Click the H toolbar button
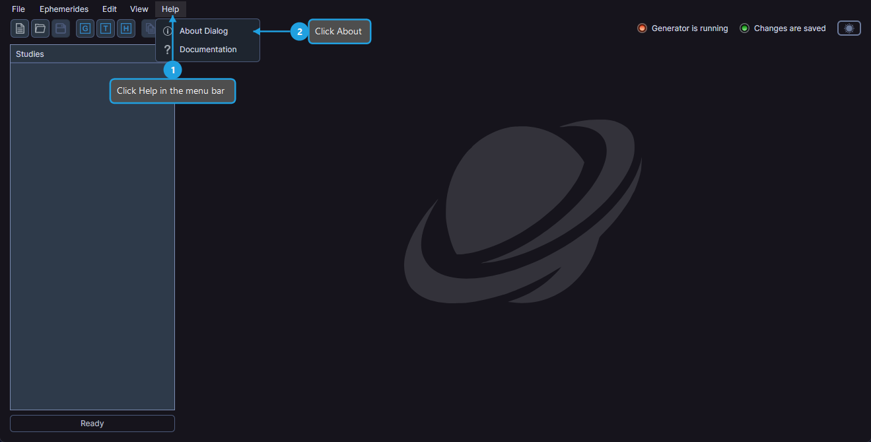 tap(126, 28)
